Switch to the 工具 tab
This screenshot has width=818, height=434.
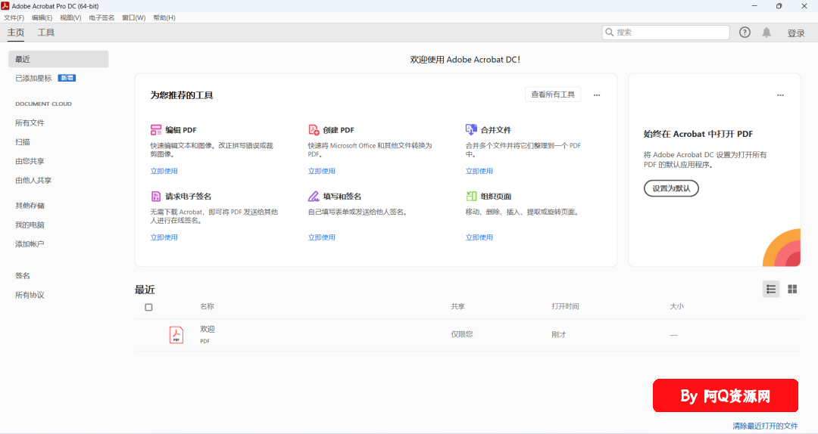[x=46, y=33]
